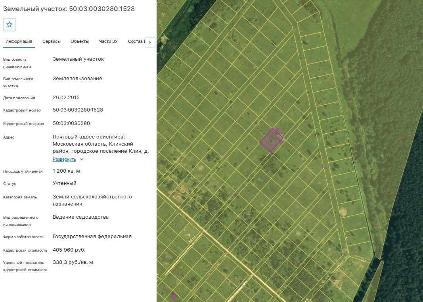Open the Информация tab
Screen dimensions: 423x302
[19, 41]
